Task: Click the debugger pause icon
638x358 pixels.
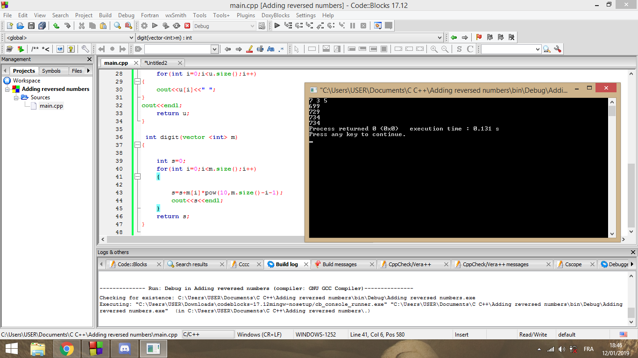Action: point(353,26)
